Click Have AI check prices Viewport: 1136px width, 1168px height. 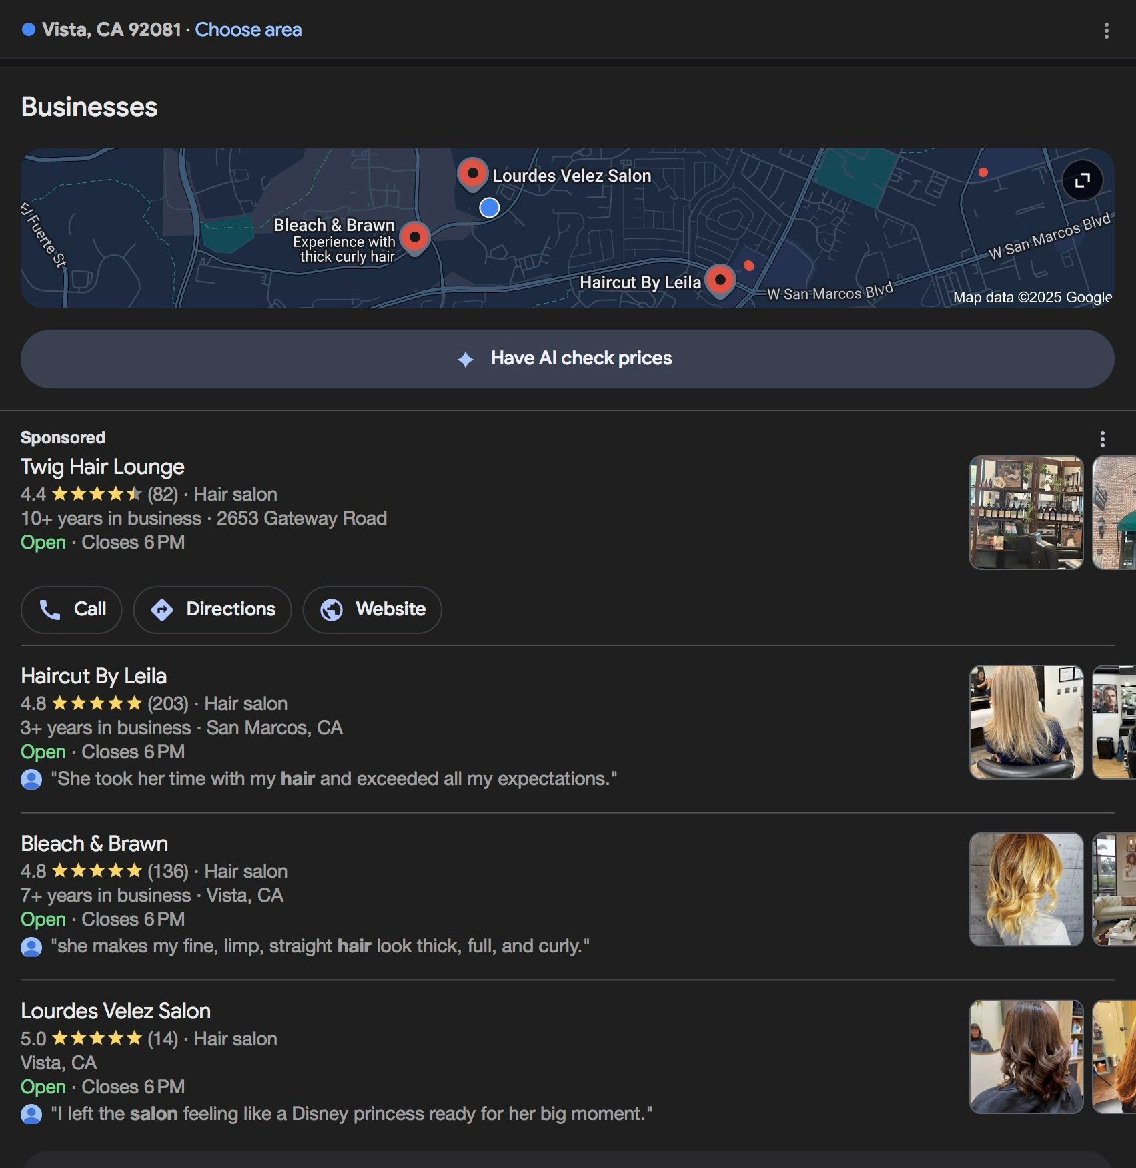[580, 358]
